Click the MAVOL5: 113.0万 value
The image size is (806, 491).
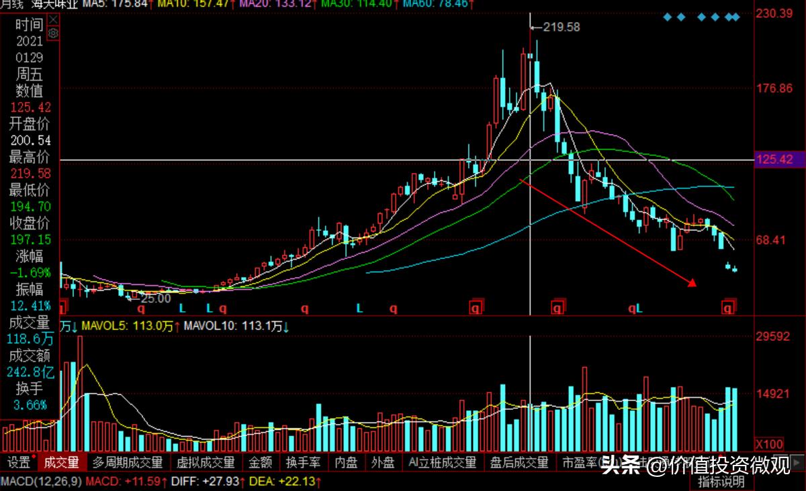pos(128,327)
